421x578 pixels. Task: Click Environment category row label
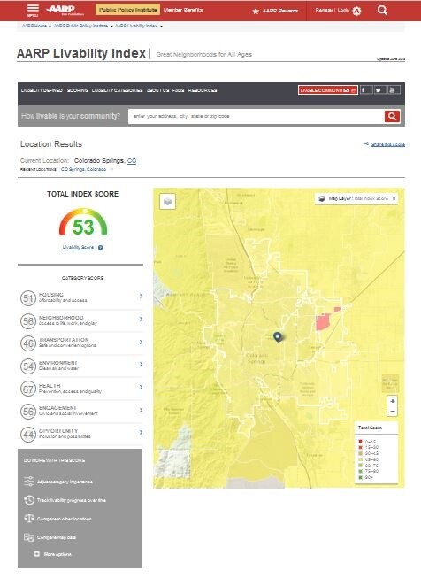click(x=57, y=363)
